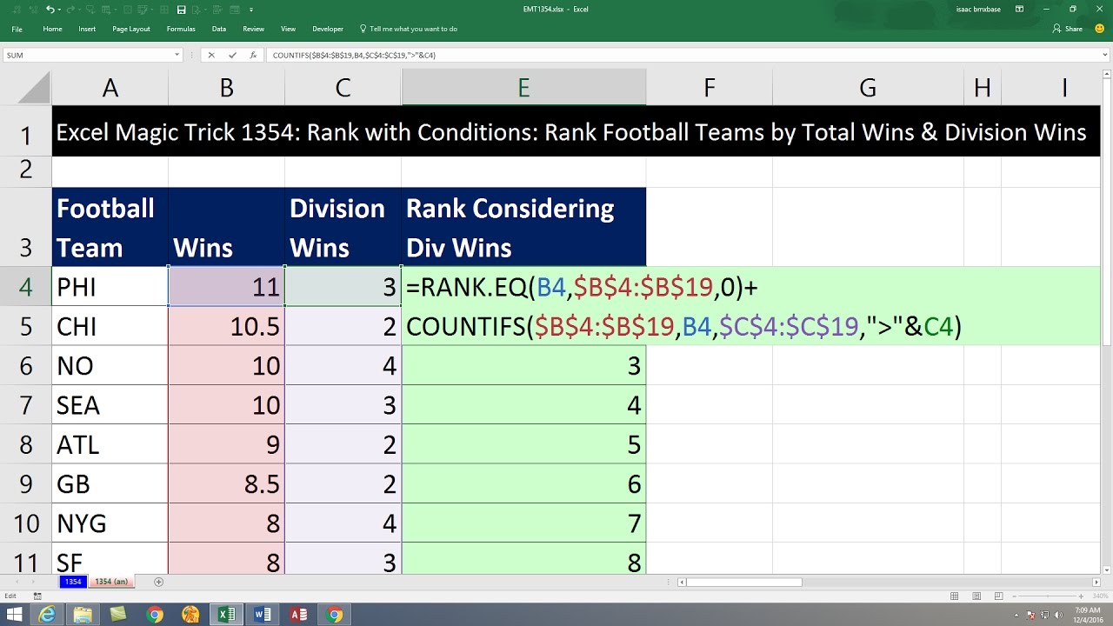Open the View ribbon tab
The height and width of the screenshot is (626, 1113).
[288, 29]
